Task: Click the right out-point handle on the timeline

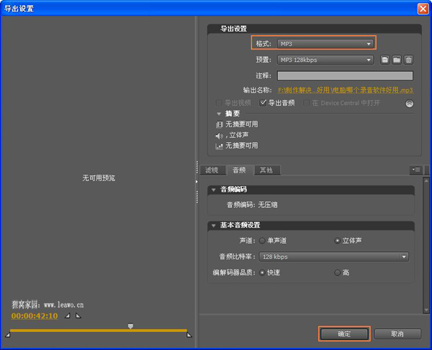Action: click(x=189, y=335)
